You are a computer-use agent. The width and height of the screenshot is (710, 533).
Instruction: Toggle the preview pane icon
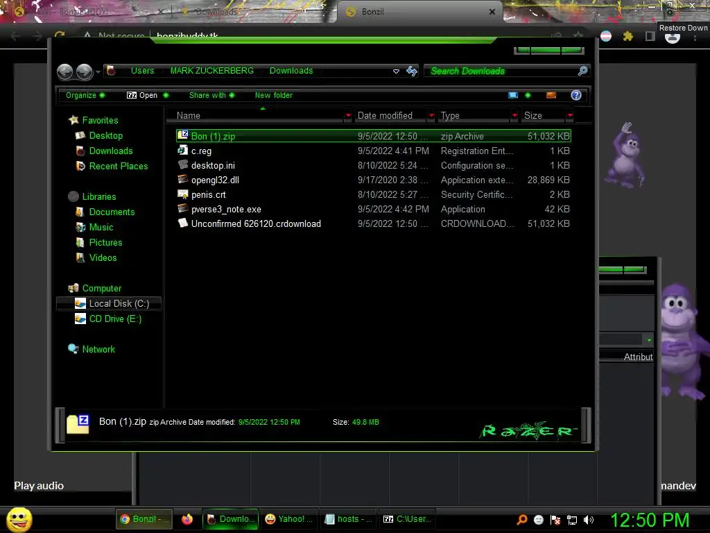551,95
